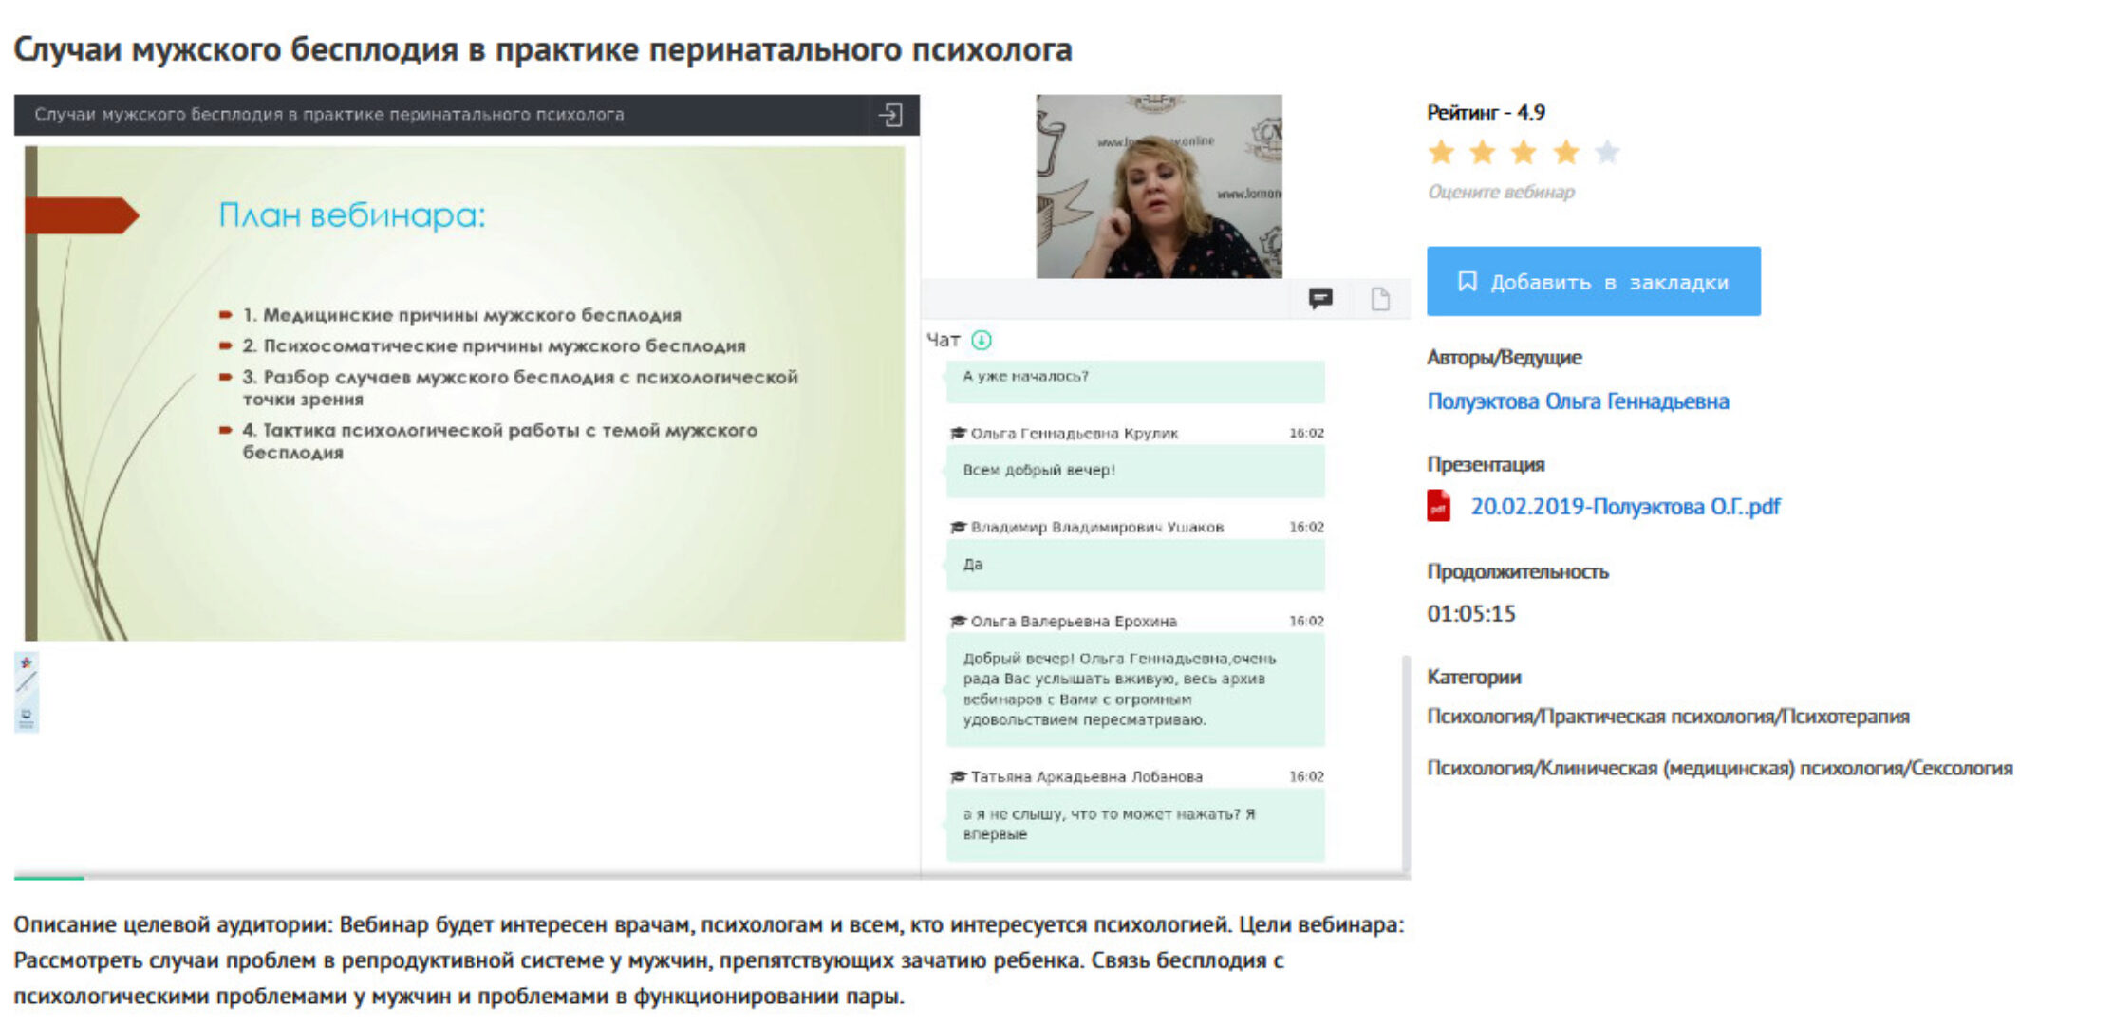The height and width of the screenshot is (1025, 2113).
Task: Open chat via the speech bubble icon
Action: (x=1323, y=297)
